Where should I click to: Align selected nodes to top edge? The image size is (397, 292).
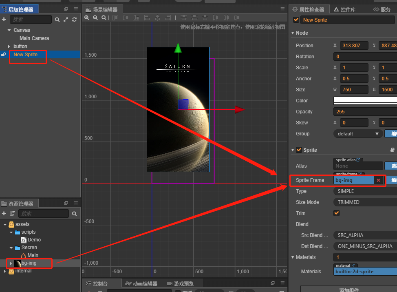(115, 18)
